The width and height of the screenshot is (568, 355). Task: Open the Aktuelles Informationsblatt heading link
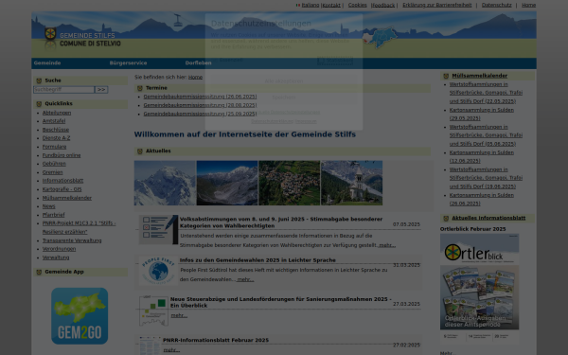coord(488,218)
